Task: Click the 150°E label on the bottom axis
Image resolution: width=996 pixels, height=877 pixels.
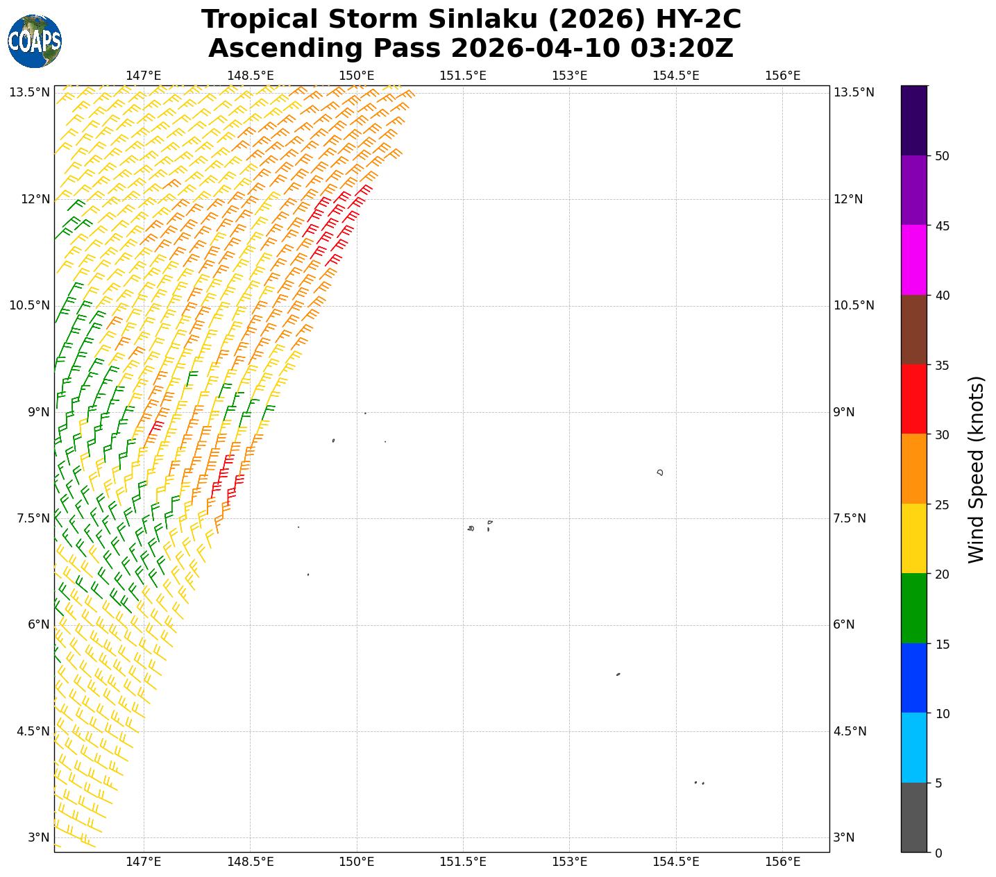Action: [357, 862]
